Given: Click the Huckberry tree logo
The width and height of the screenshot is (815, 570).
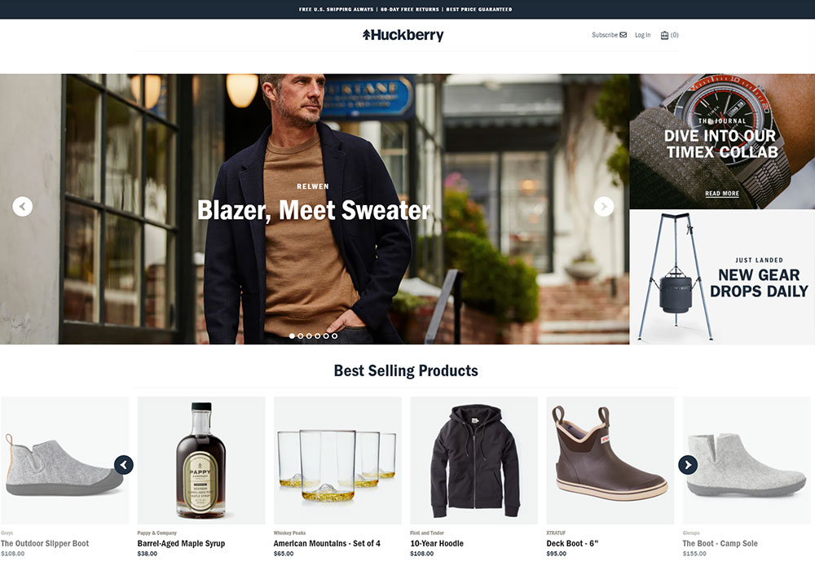Looking at the screenshot, I should click(x=403, y=35).
